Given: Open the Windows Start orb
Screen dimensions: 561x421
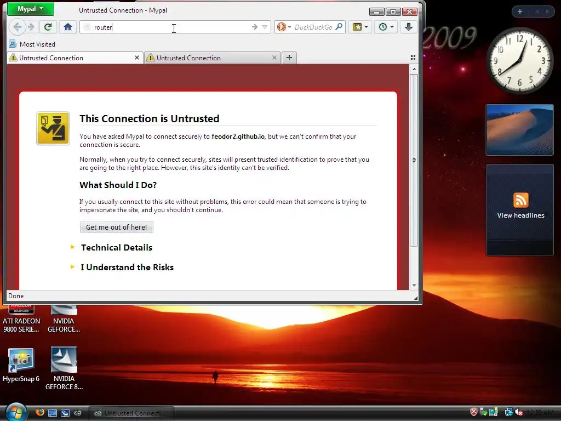Looking at the screenshot, I should pos(16,412).
